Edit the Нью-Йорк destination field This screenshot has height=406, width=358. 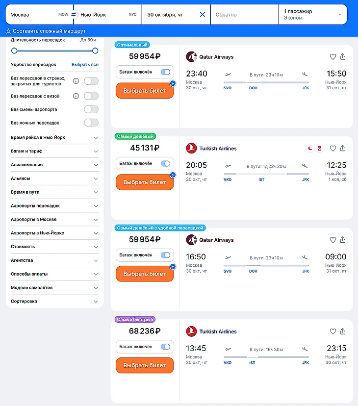[109, 15]
